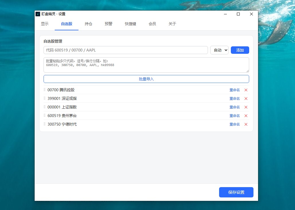295x210 pixels.
Task: Click drag handle beside 000001 上证指数
Action: (45, 107)
